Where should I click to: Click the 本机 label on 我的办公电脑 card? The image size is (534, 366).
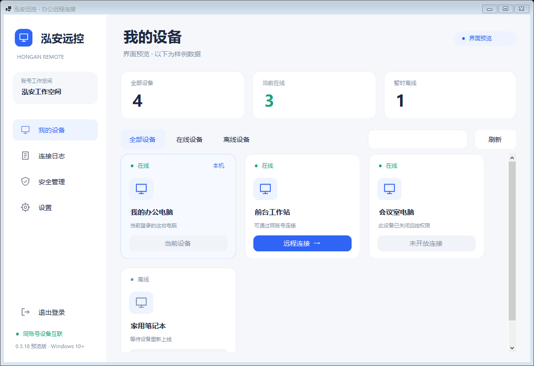coord(219,166)
